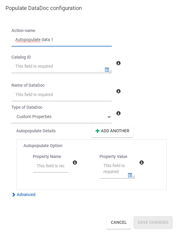Click the Catalog ID info icon
Image resolution: width=178 pixels, height=235 pixels.
pyautogui.click(x=118, y=63)
